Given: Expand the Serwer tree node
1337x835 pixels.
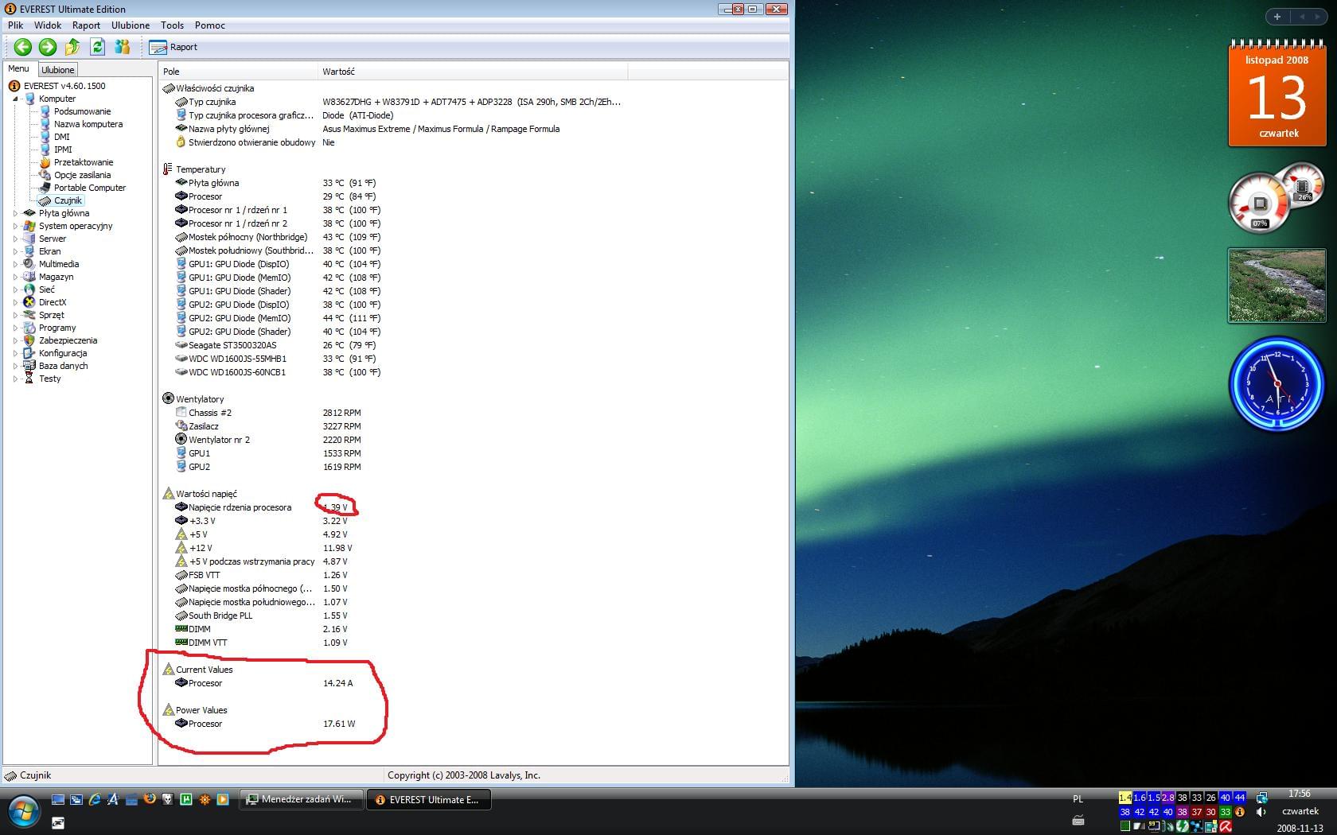Looking at the screenshot, I should coord(15,239).
